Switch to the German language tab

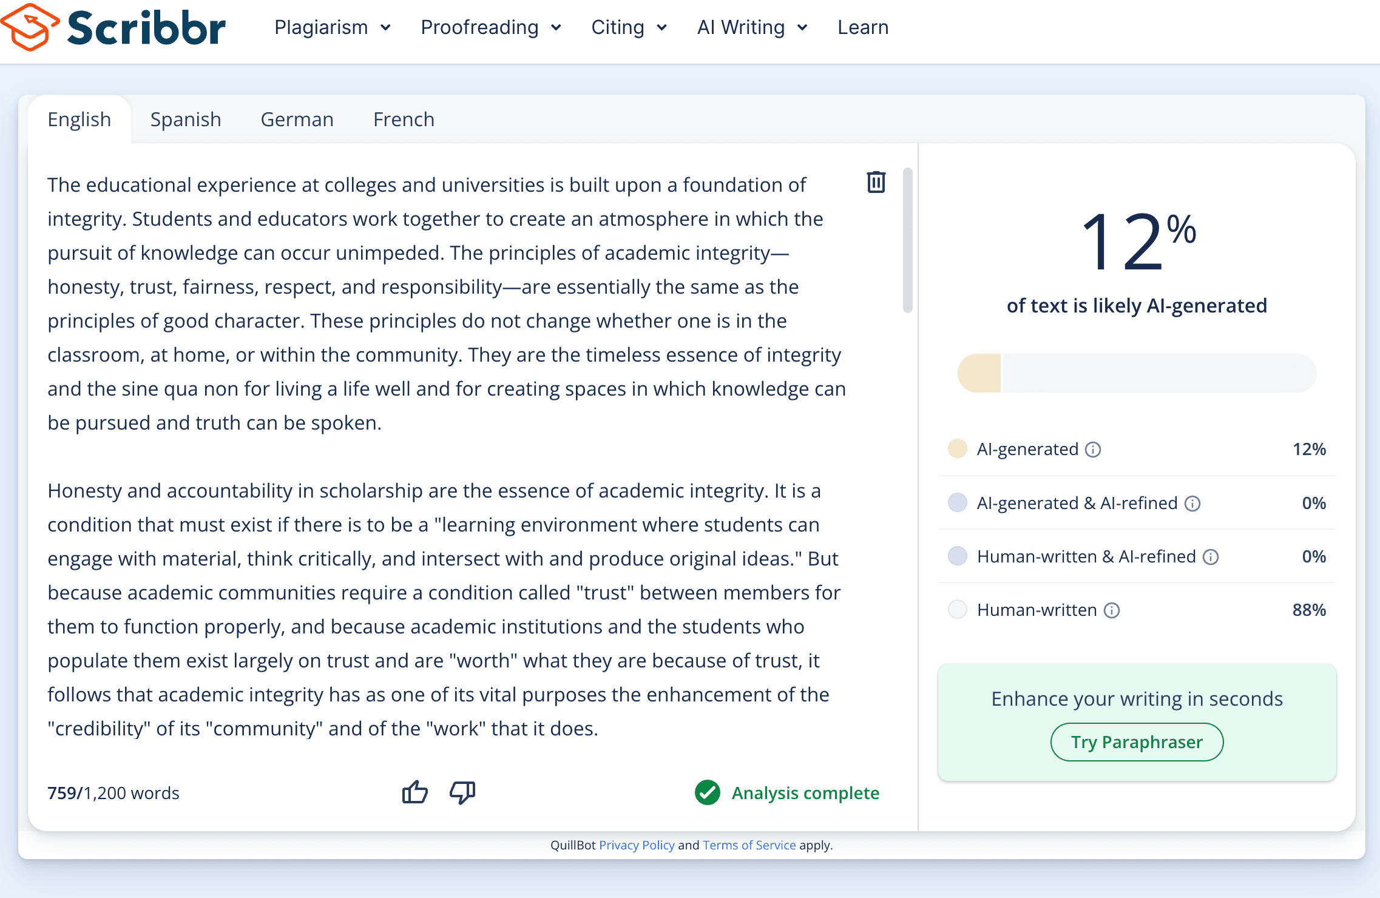[x=297, y=120]
